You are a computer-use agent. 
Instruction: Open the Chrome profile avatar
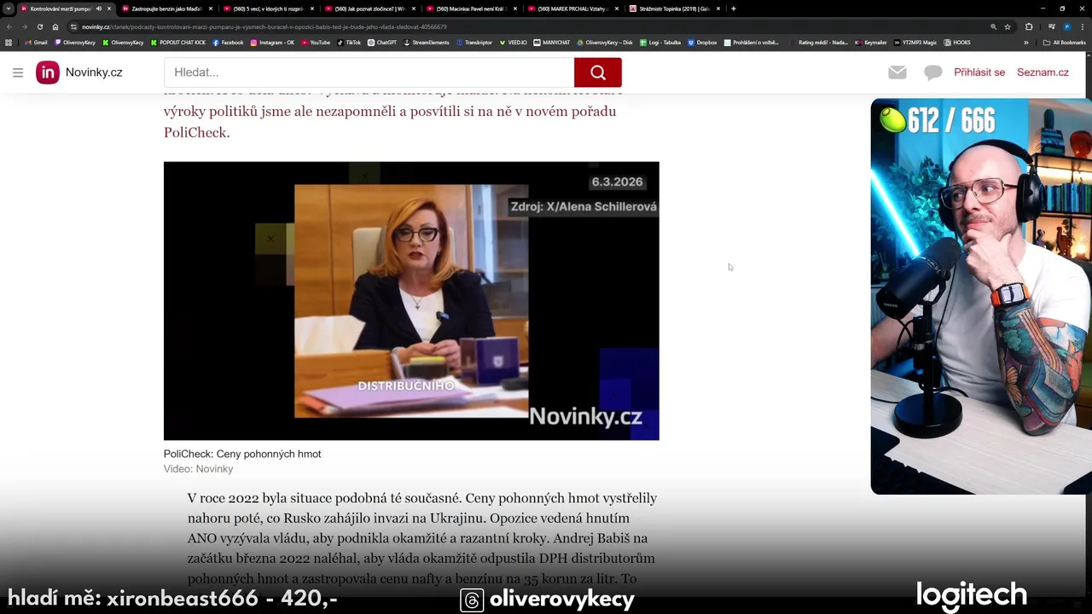(1067, 26)
